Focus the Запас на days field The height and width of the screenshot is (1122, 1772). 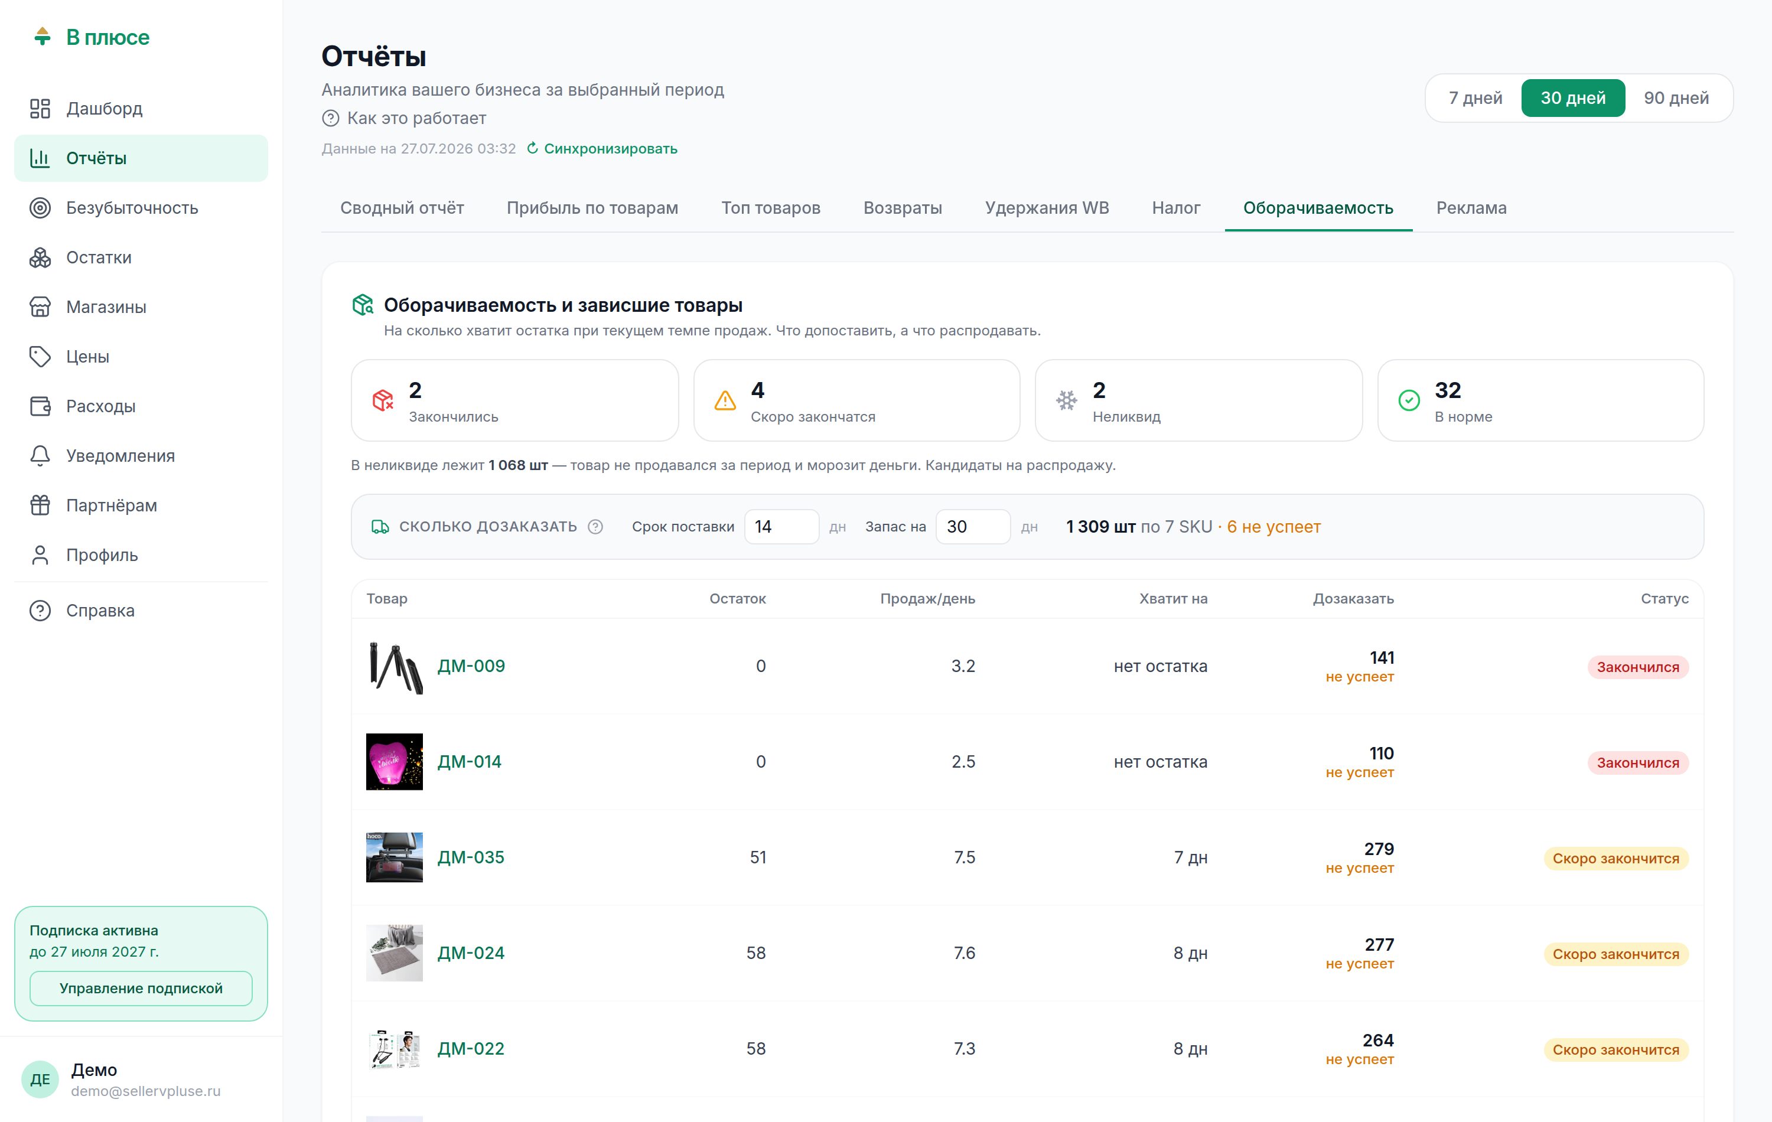pos(973,527)
